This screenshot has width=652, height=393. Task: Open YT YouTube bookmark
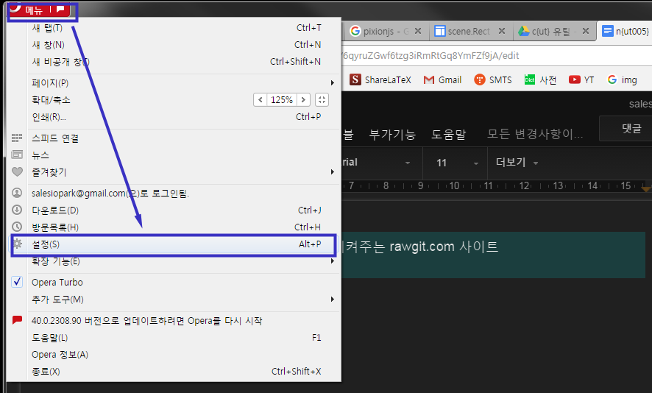pyautogui.click(x=581, y=79)
